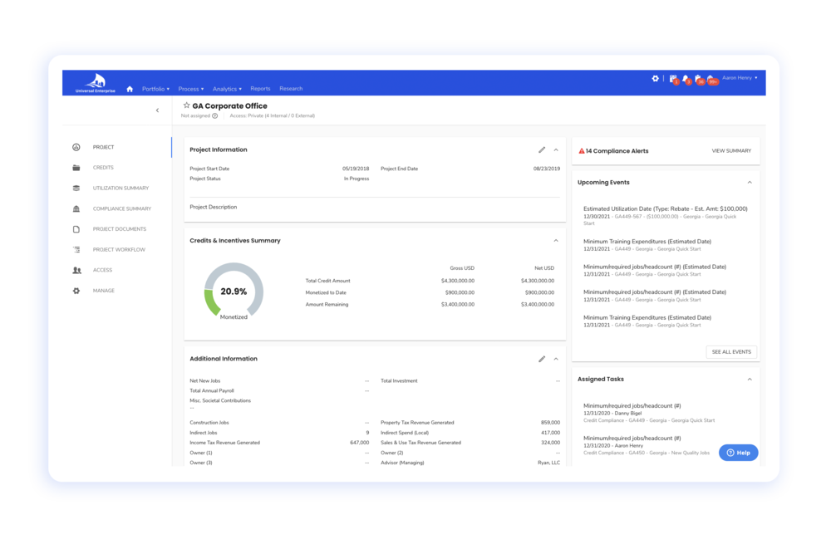Screen dimensions: 831x544
Task: Click help icon next to Not assigned
Action: [x=215, y=116]
